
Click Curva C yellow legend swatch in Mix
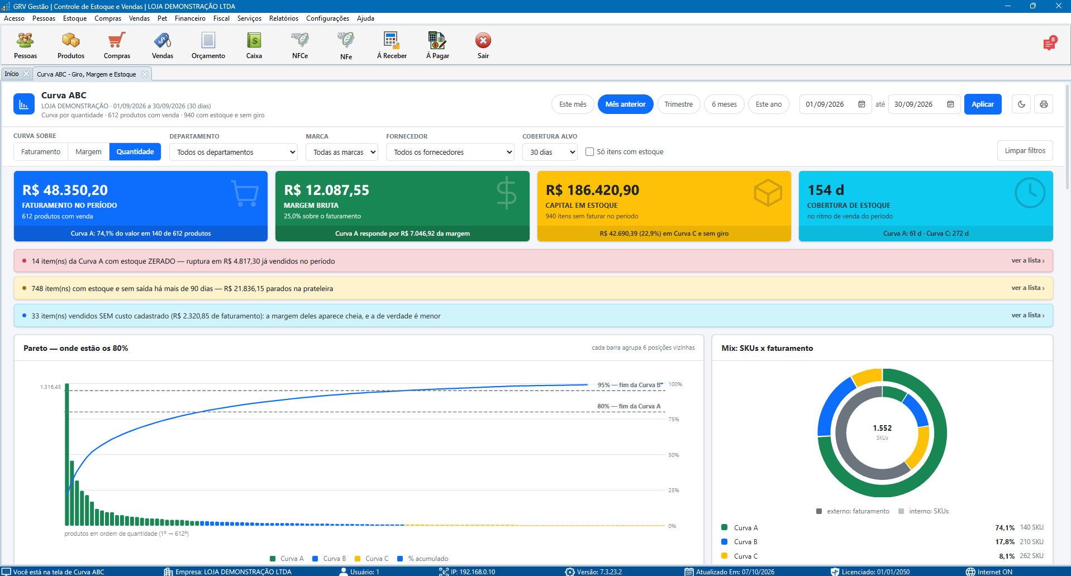[725, 556]
